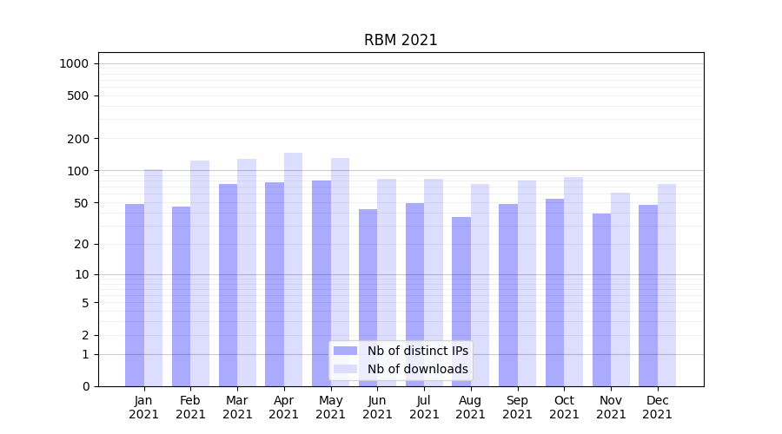Select the April downloads bar

coord(294,269)
